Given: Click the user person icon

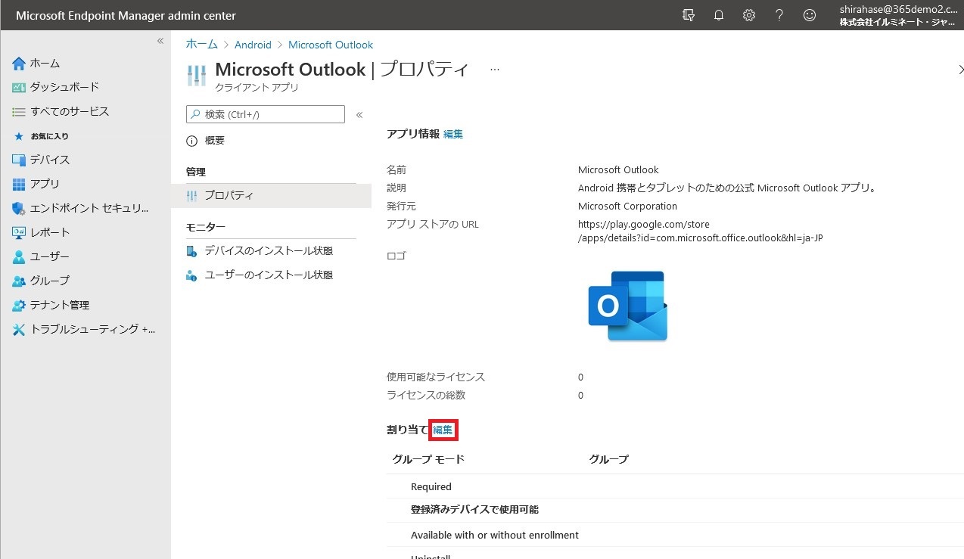Looking at the screenshot, I should click(x=19, y=256).
